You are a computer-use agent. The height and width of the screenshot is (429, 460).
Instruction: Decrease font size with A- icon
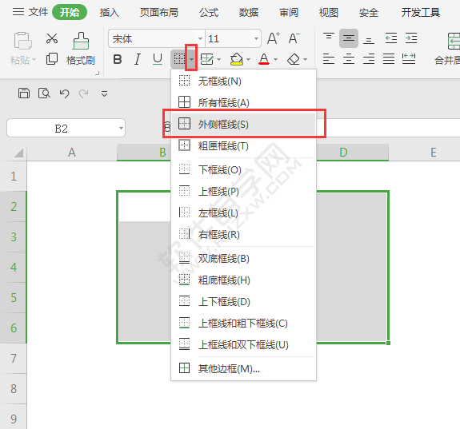pos(294,38)
